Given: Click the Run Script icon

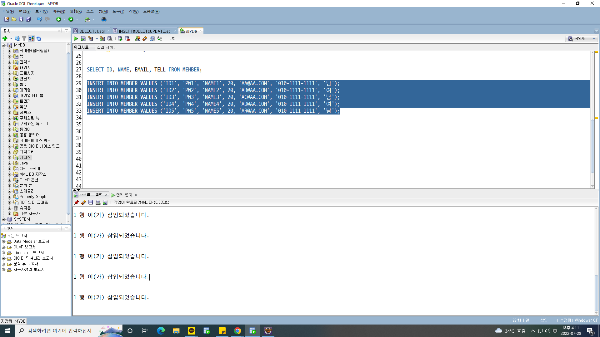Looking at the screenshot, I should tap(83, 39).
